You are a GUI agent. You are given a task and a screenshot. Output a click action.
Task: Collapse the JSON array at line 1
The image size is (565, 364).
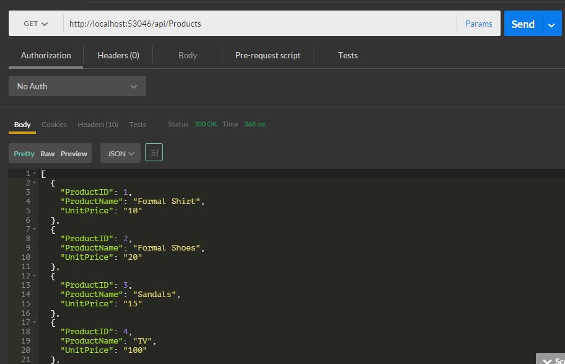[x=35, y=174]
